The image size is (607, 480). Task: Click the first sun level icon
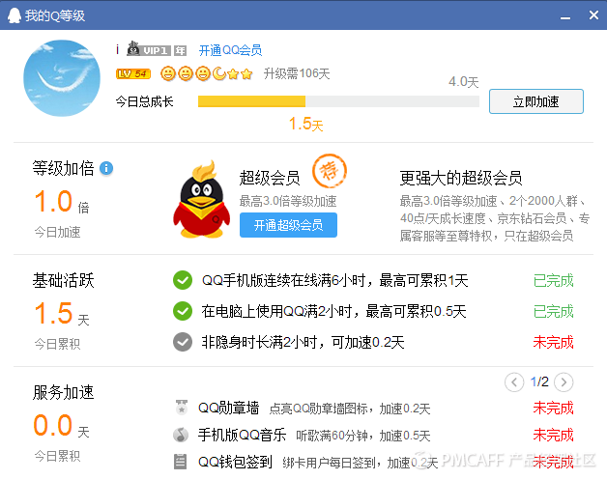(x=167, y=73)
